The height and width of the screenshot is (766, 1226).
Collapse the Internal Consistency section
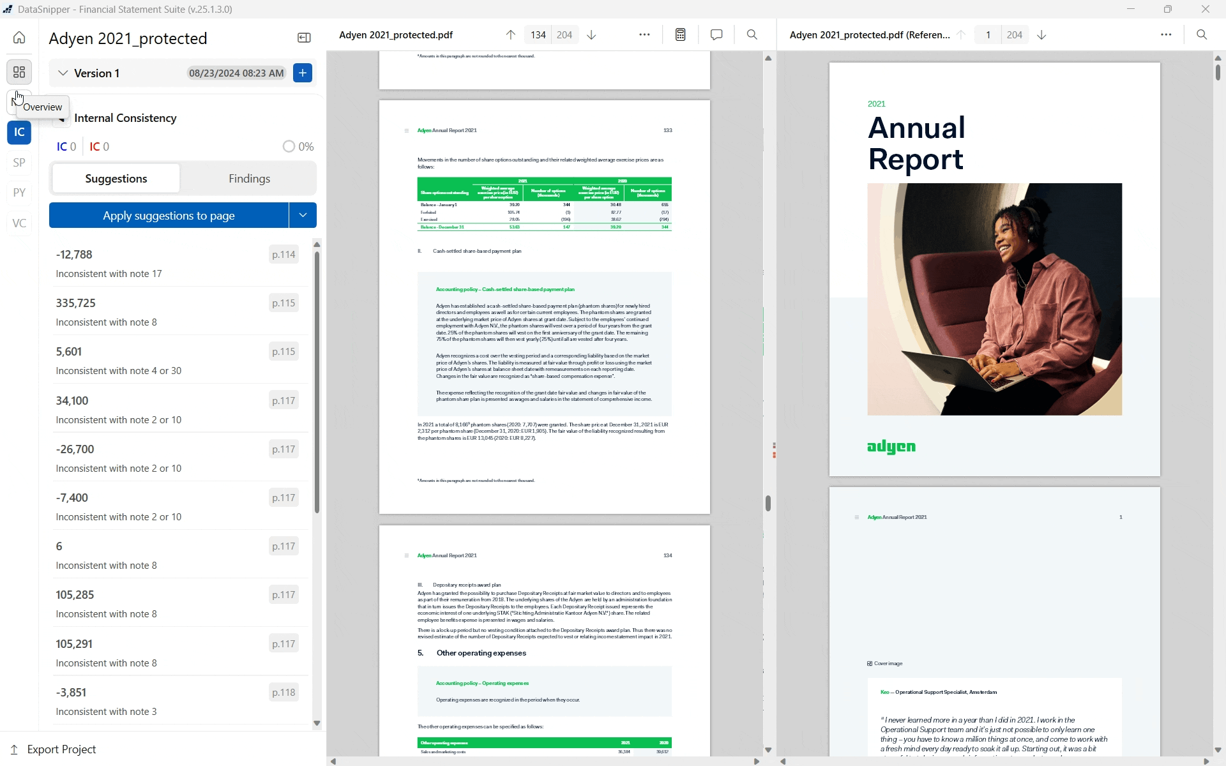(62, 118)
